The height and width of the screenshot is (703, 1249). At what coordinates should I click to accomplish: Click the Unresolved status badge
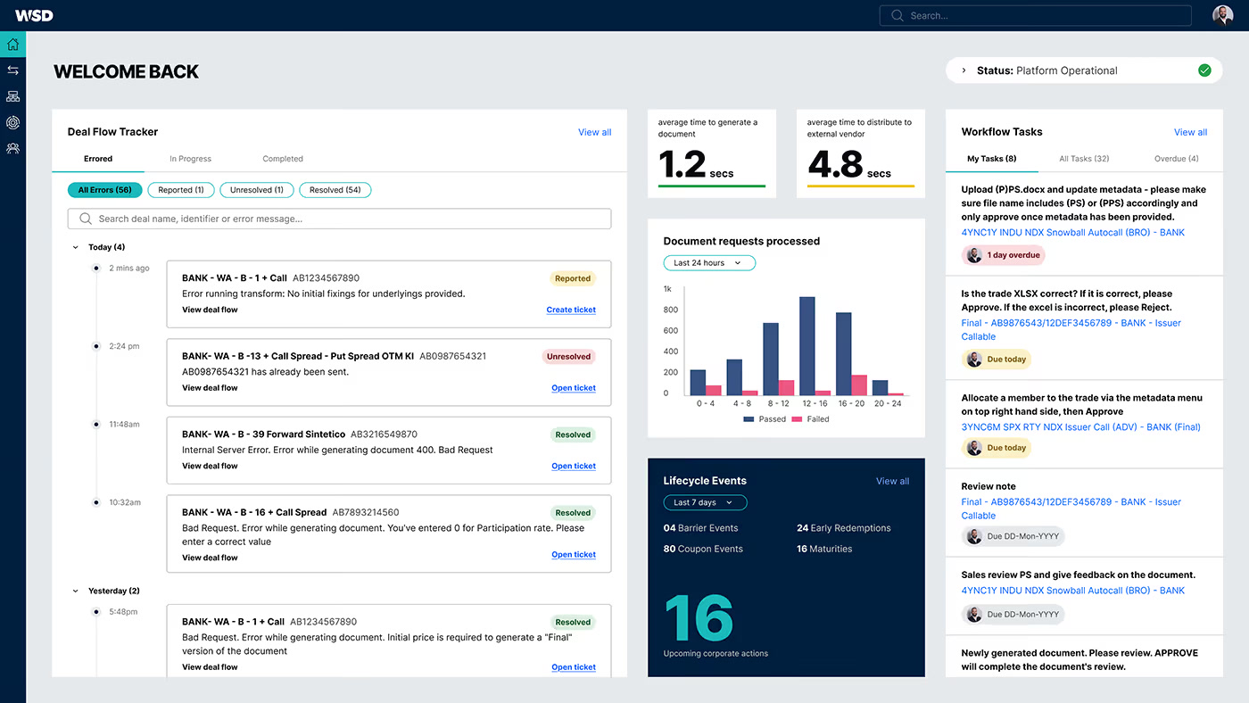(568, 357)
